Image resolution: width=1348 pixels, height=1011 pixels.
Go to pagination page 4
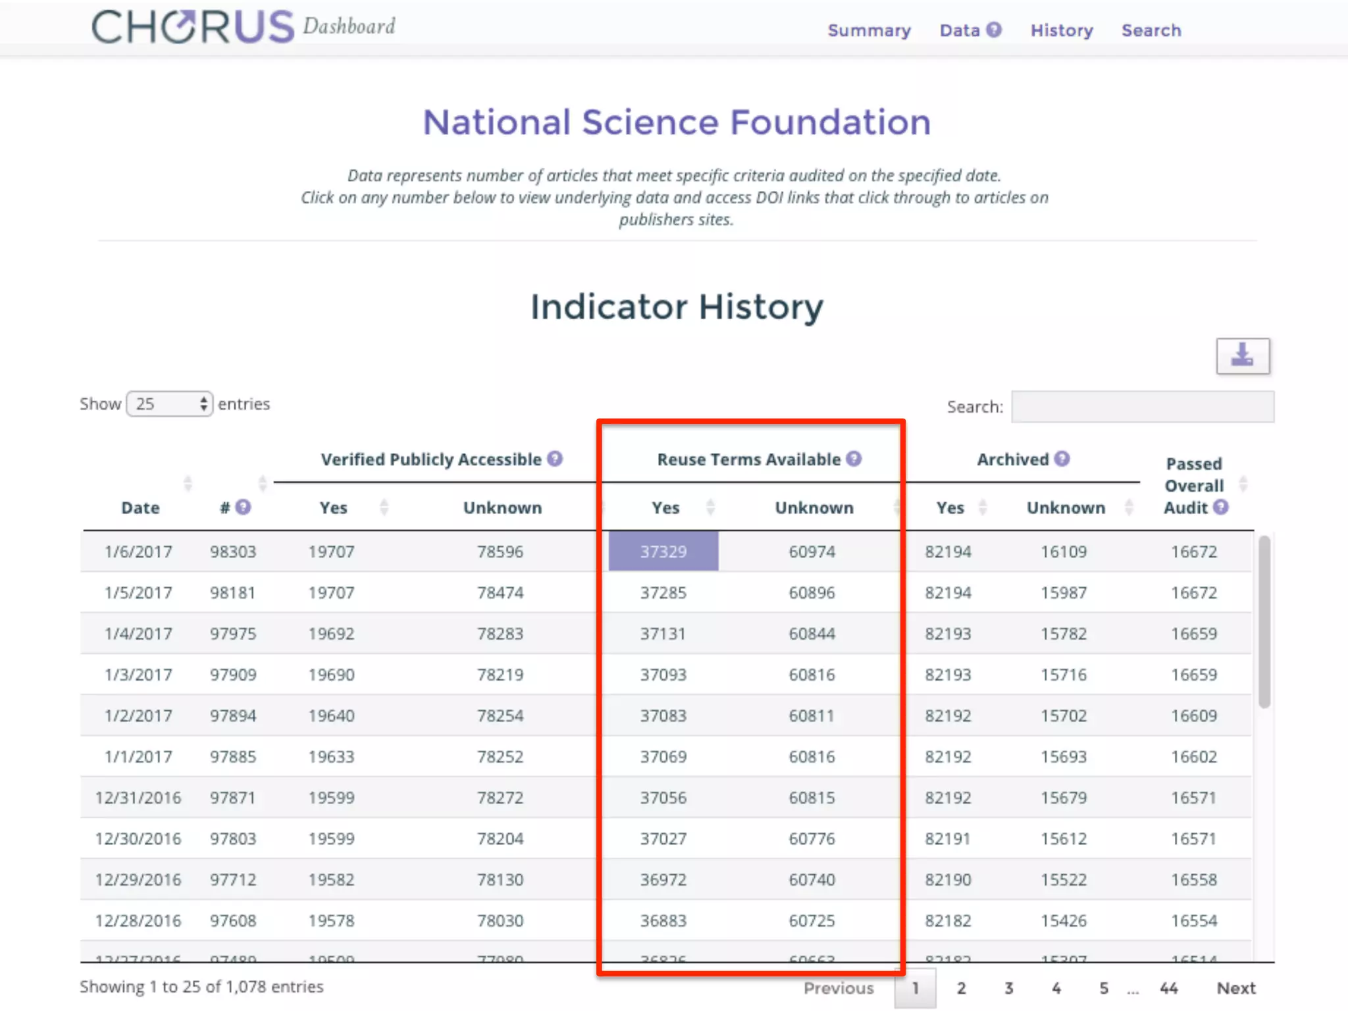1056,988
